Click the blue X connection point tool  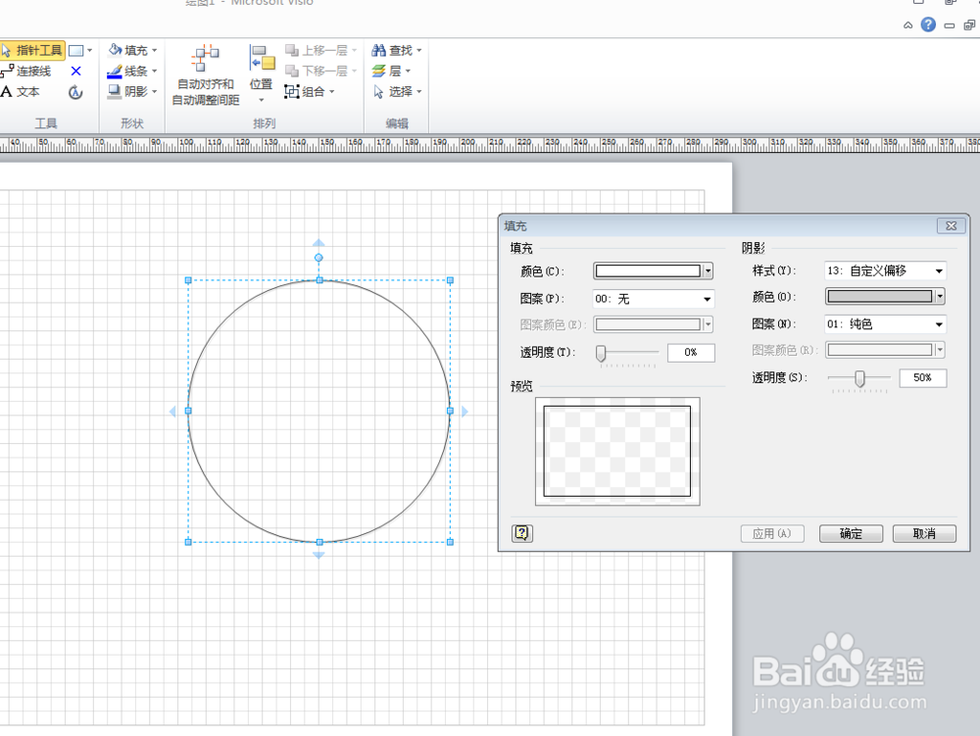pyautogui.click(x=75, y=72)
